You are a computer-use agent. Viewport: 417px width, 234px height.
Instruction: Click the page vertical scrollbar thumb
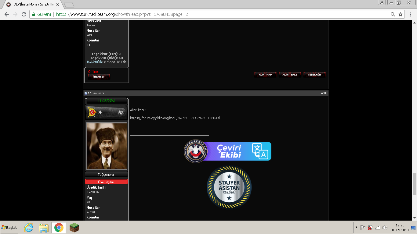pyautogui.click(x=414, y=184)
